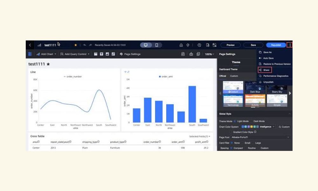Click the swap icon left of Preview
This screenshot has width=318, height=191.
click(214, 45)
